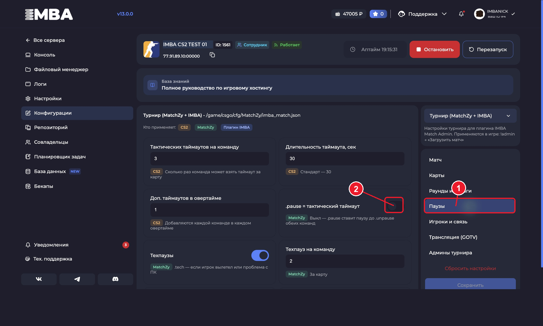Expand the Турнир (MatchZy + IMBA) dropdown
Image resolution: width=543 pixels, height=326 pixels.
coord(470,116)
